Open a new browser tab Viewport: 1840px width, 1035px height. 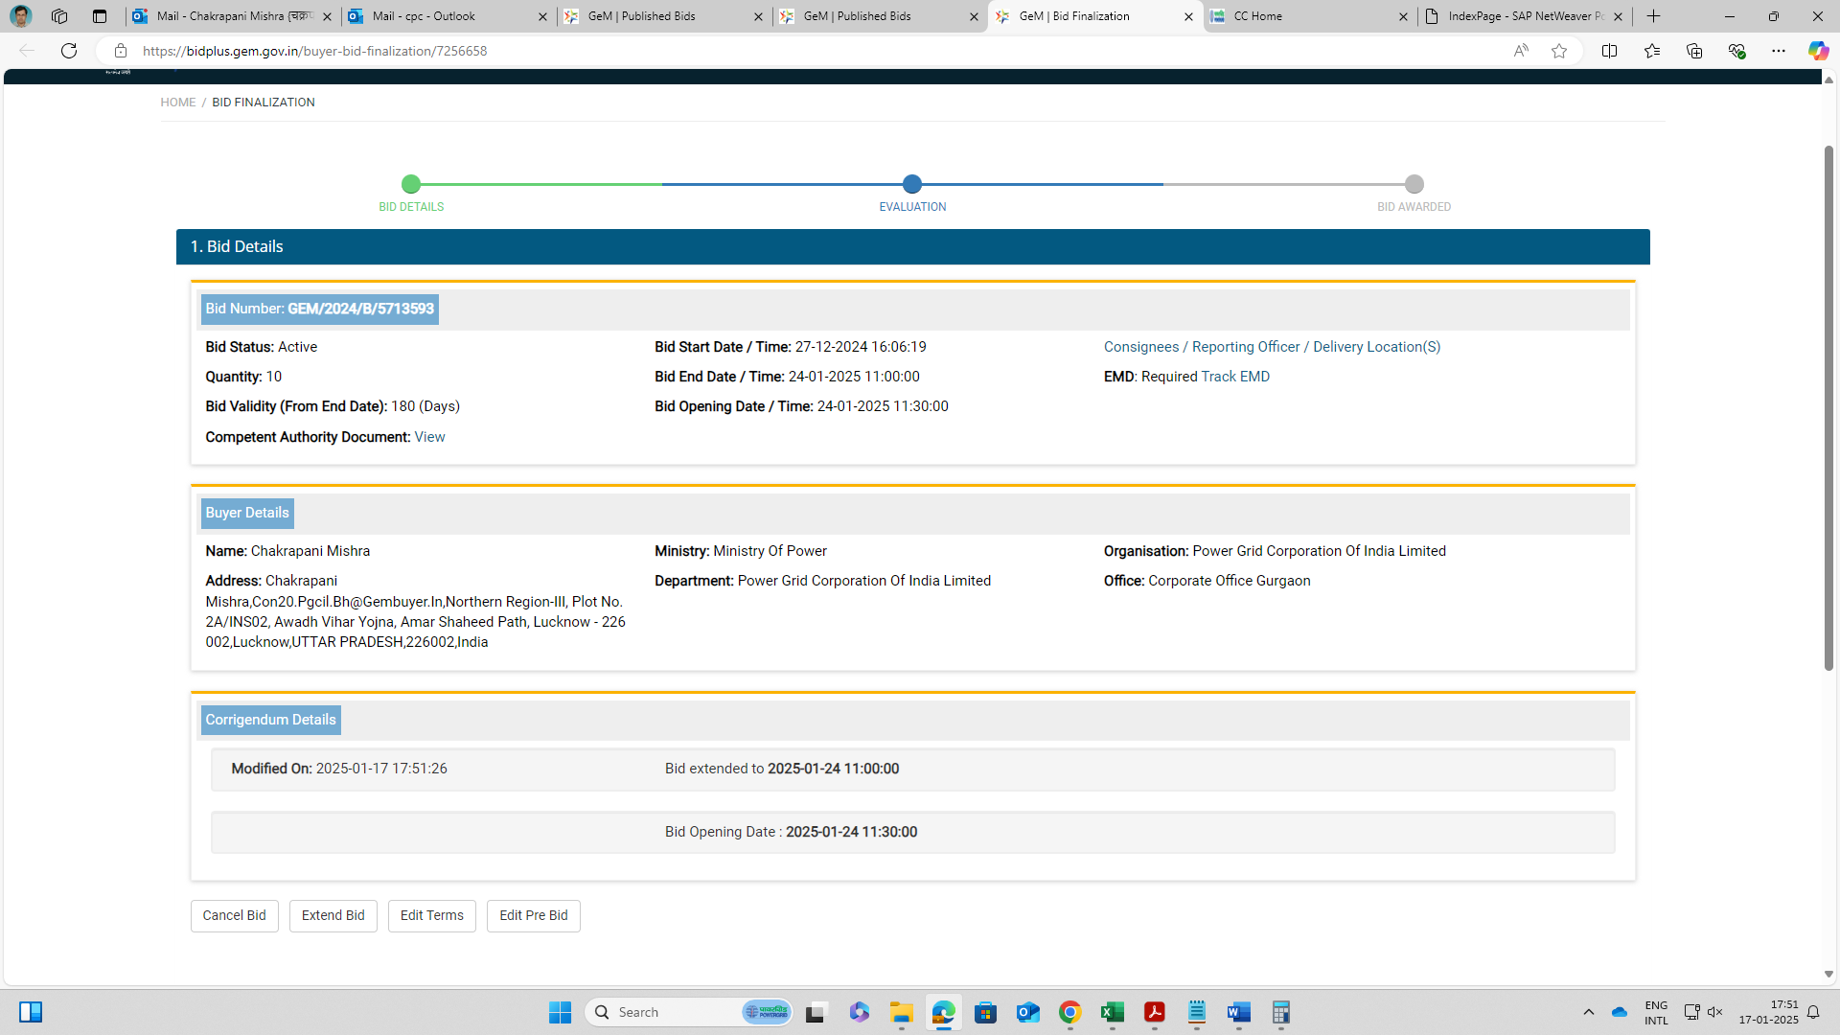point(1654,16)
